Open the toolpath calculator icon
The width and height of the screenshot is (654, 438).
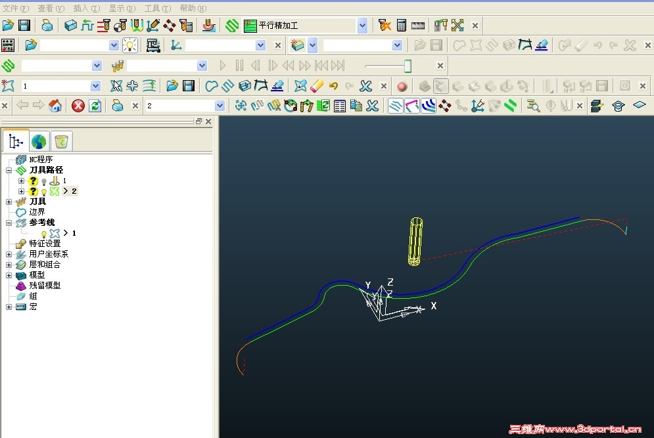tap(401, 26)
